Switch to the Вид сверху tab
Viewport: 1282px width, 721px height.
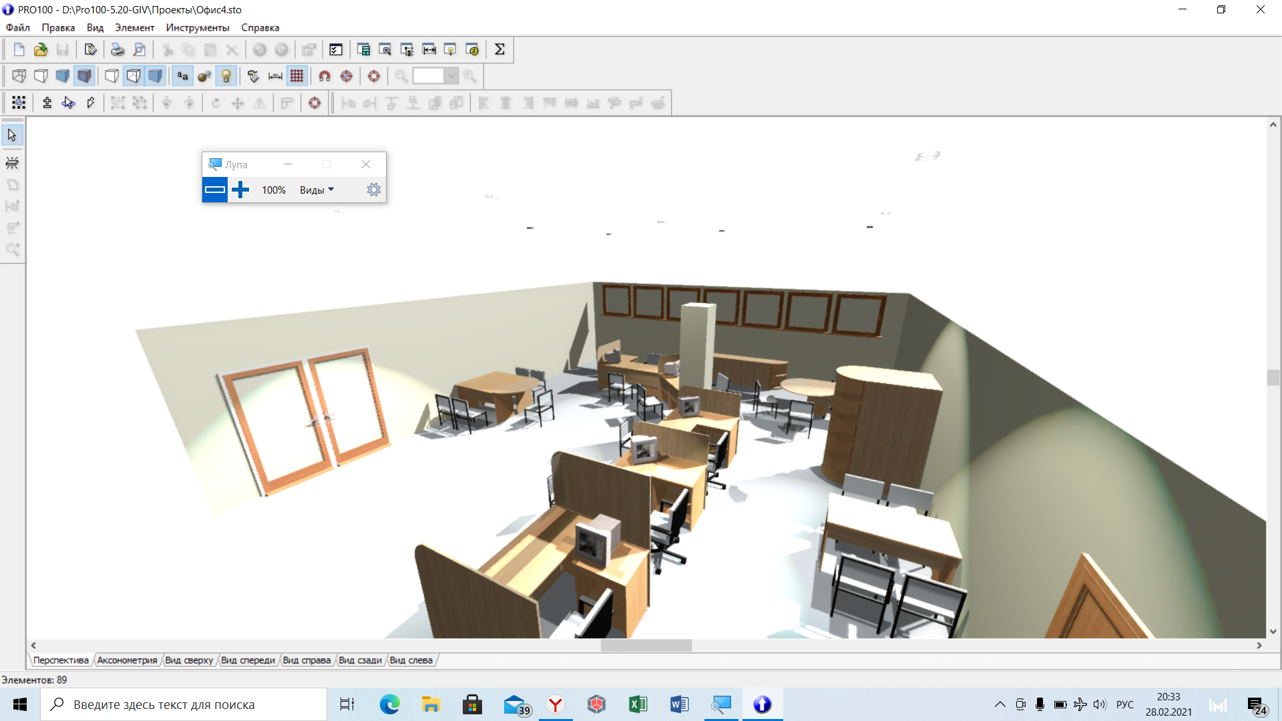(189, 660)
